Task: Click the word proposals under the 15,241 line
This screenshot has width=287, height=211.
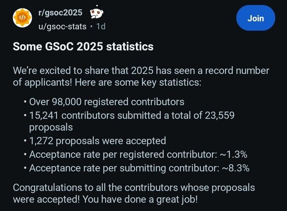Action: point(51,127)
